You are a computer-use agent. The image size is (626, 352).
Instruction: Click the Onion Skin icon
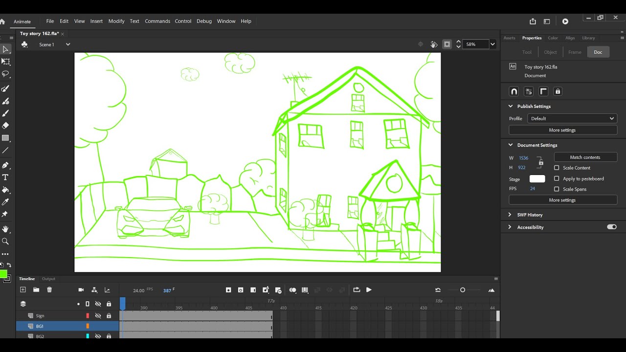pyautogui.click(x=292, y=290)
